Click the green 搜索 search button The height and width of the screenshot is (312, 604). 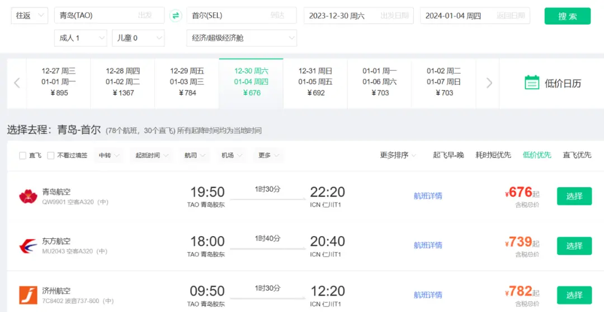(x=567, y=16)
